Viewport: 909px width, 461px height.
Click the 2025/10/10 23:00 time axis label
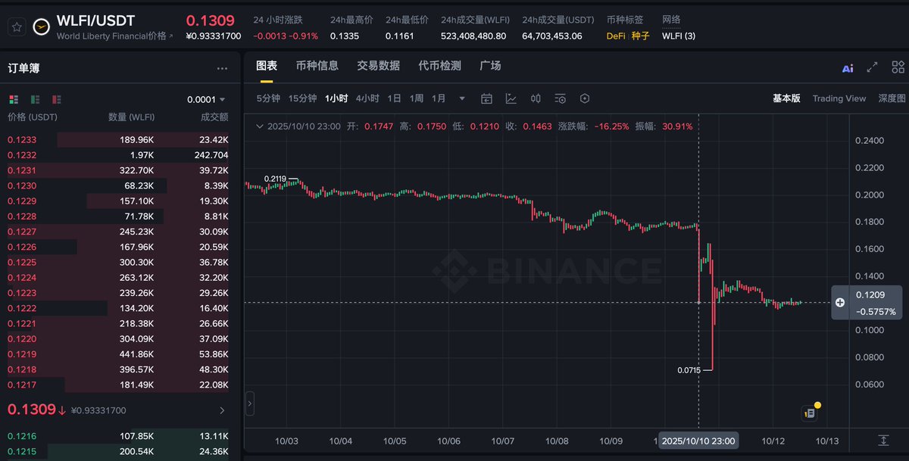698,441
